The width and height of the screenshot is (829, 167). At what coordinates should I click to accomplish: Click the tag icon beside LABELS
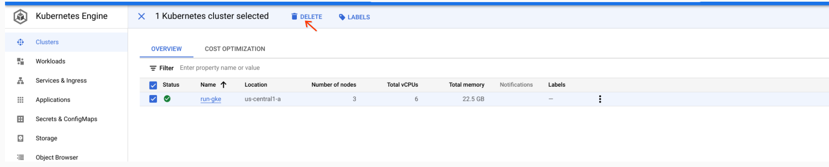[342, 17]
